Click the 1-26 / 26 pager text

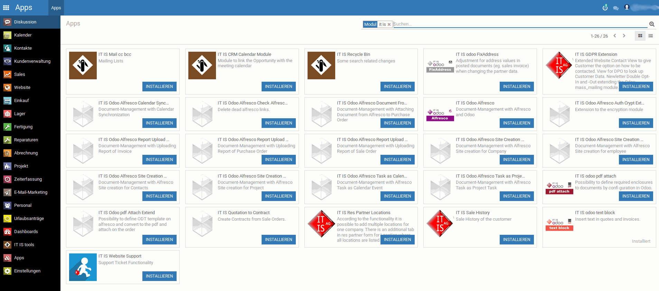tap(599, 36)
